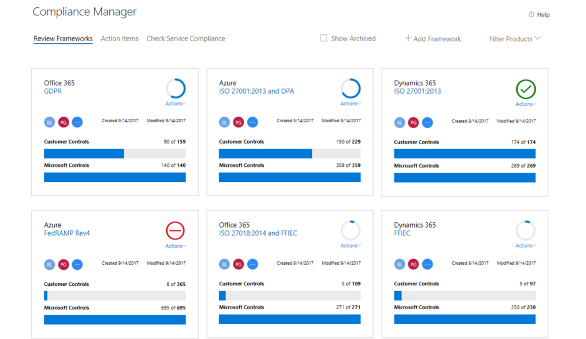
Task: Click more users ellipsis on Dynamics 365 FFIEC card
Action: 427,264
